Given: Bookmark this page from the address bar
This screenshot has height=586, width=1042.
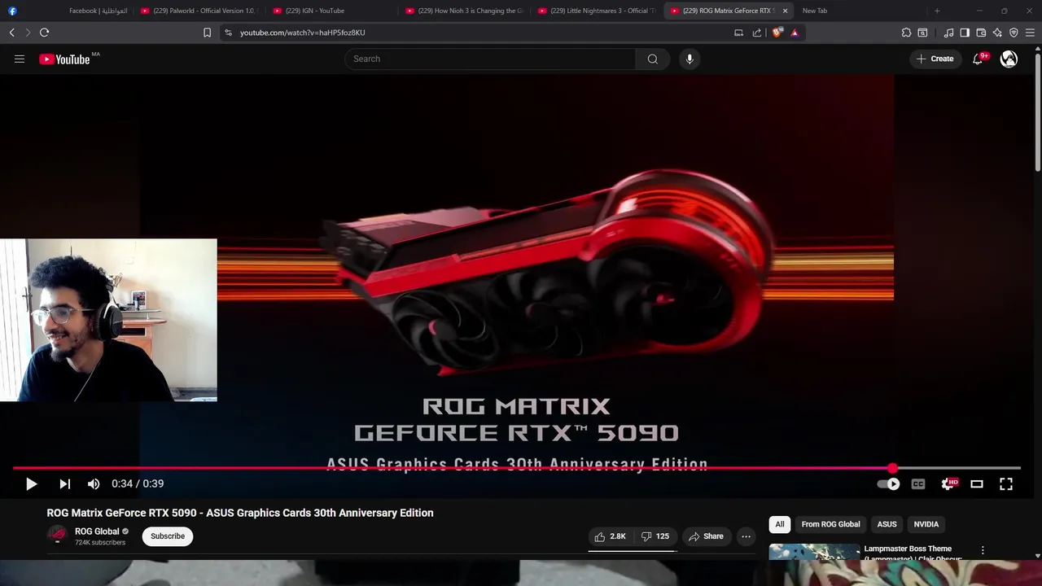Looking at the screenshot, I should click(207, 33).
